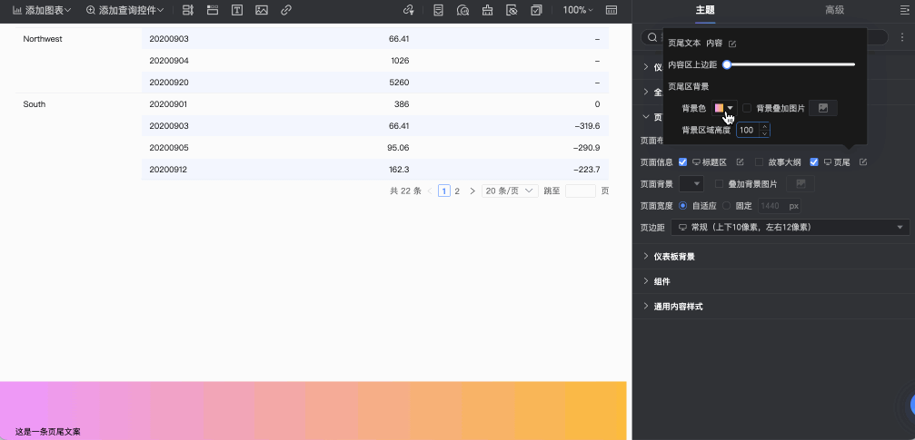Insert an image via the picture icon

click(x=262, y=10)
